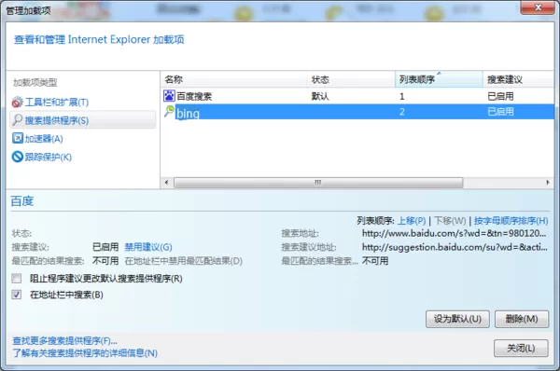Click the 关闭(L) button

coord(521,348)
